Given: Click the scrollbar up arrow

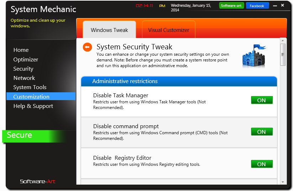Looking at the screenshot, I should pos(283,40).
